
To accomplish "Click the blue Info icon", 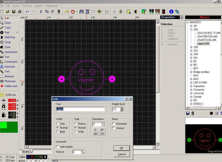I will tap(171, 11).
